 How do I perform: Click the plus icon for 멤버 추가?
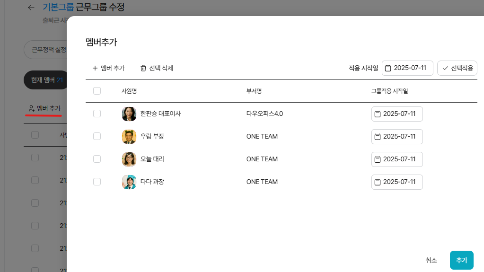pyautogui.click(x=95, y=68)
